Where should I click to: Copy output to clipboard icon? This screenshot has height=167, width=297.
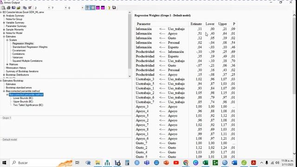(x=25, y=8)
